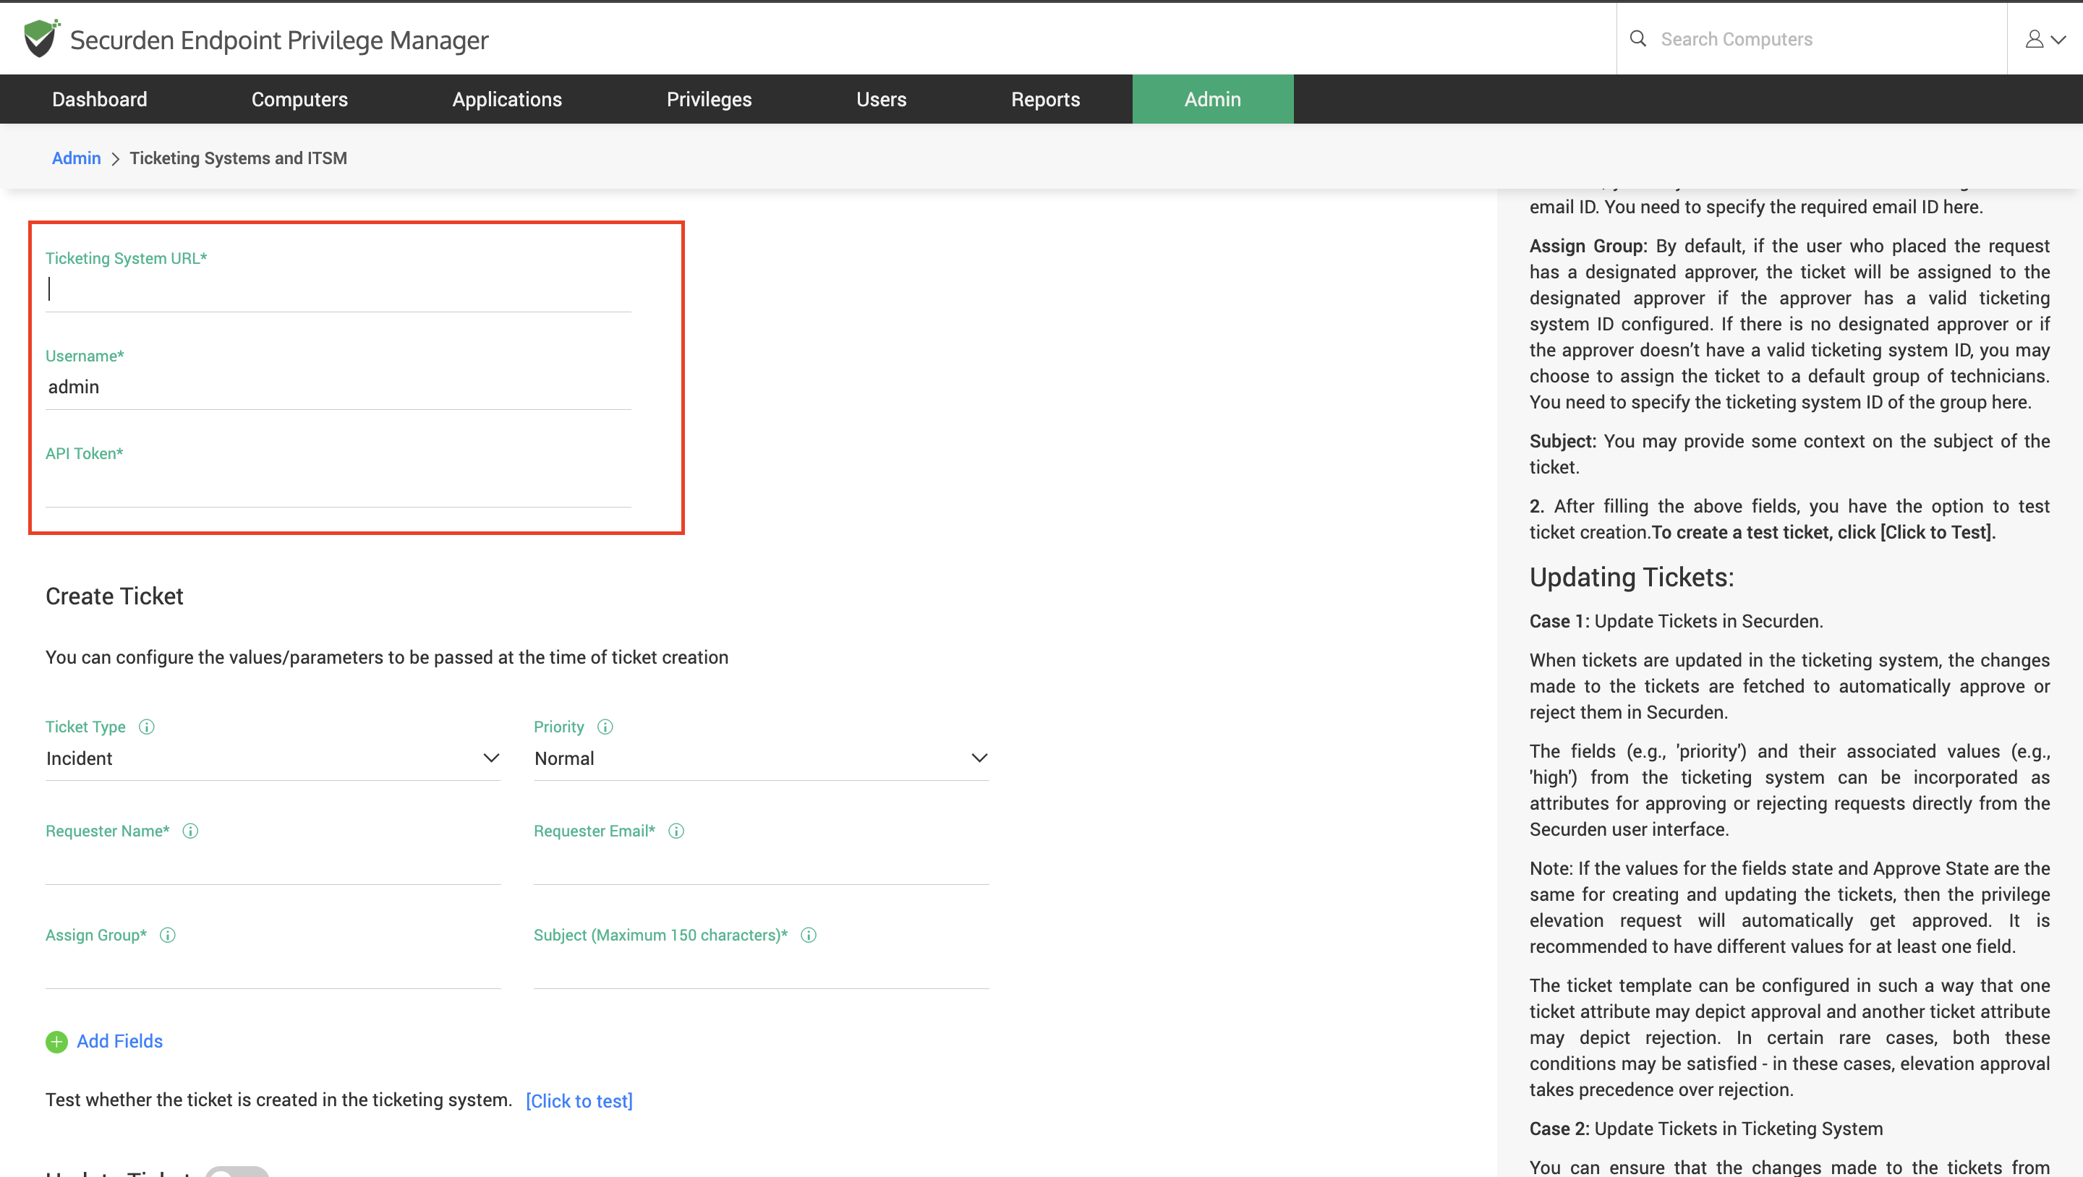The height and width of the screenshot is (1177, 2083).
Task: Go to Admin via breadcrumb link
Action: (x=76, y=158)
